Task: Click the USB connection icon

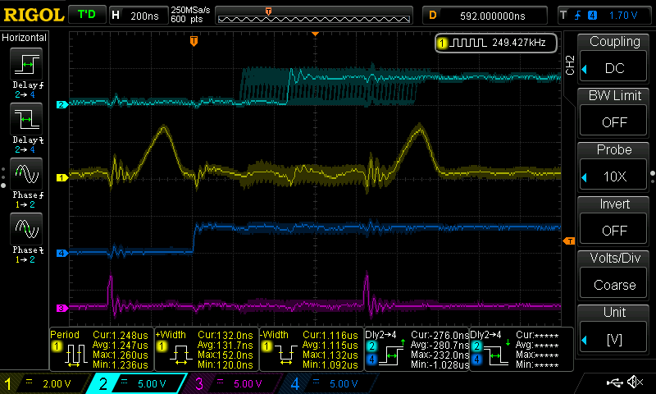Action: pos(614,383)
